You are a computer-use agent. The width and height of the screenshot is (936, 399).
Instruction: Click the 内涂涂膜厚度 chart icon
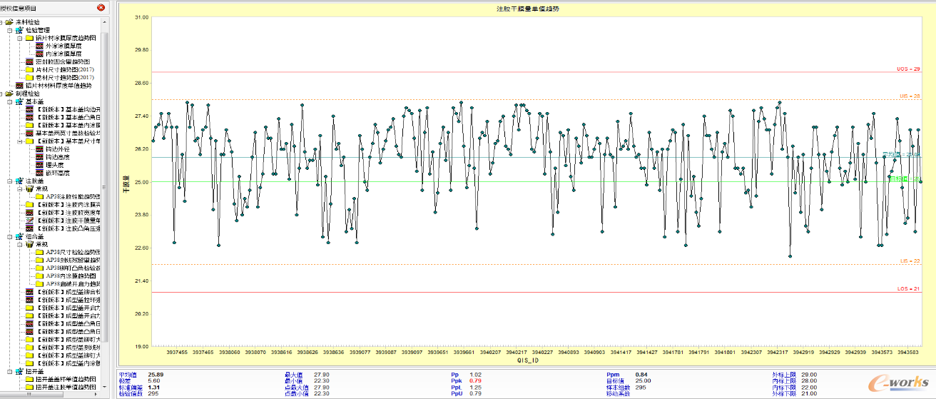click(39, 54)
